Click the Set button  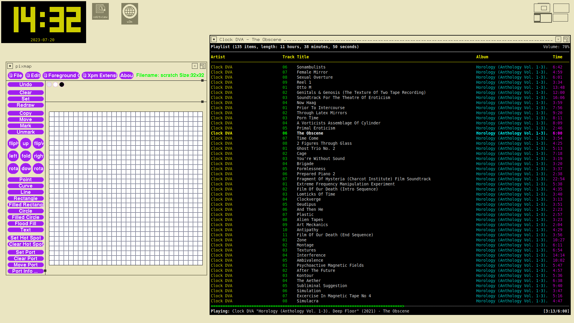26,99
